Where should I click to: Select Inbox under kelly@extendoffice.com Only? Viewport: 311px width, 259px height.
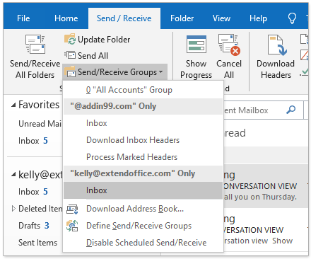point(143,190)
